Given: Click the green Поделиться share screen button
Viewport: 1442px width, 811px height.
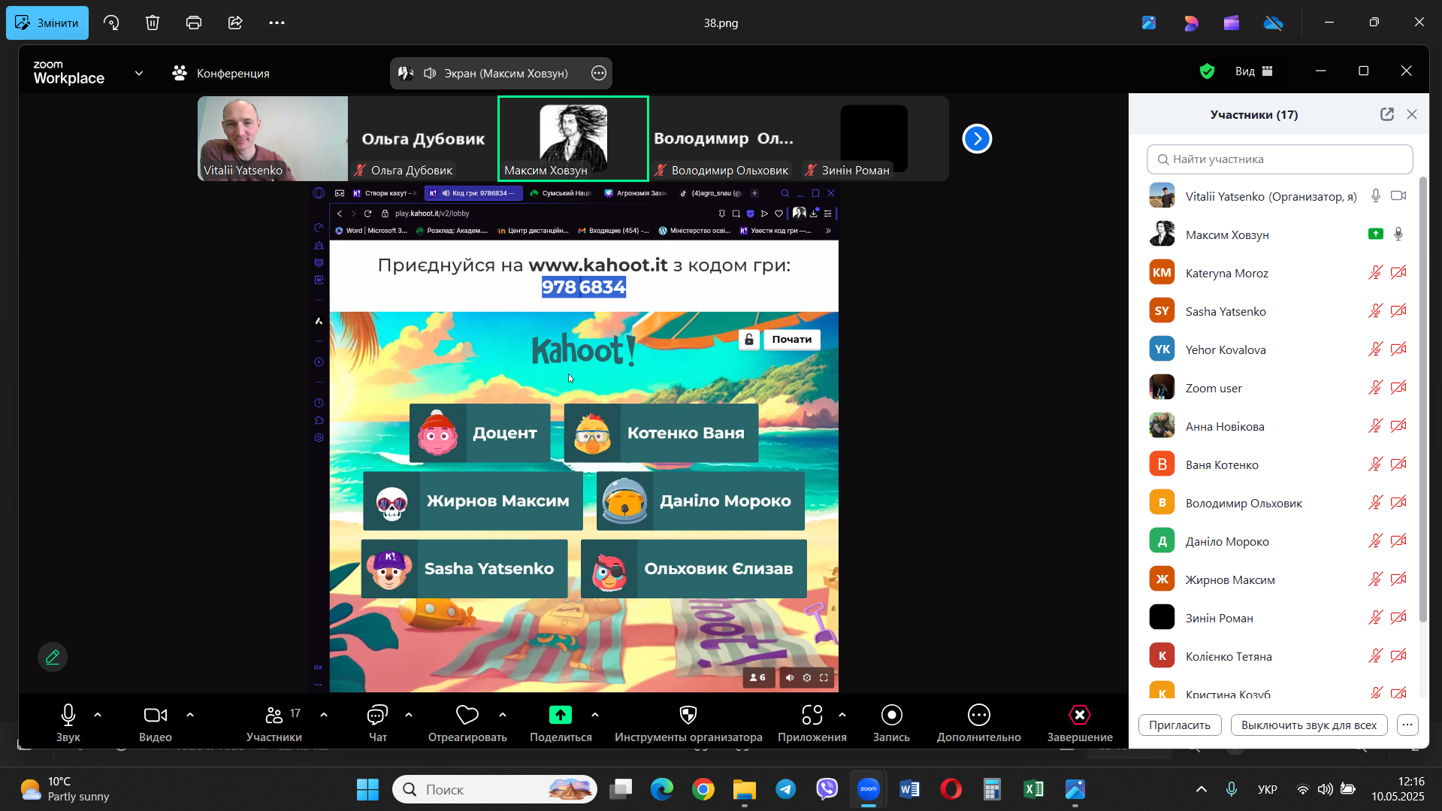Looking at the screenshot, I should click(x=561, y=722).
